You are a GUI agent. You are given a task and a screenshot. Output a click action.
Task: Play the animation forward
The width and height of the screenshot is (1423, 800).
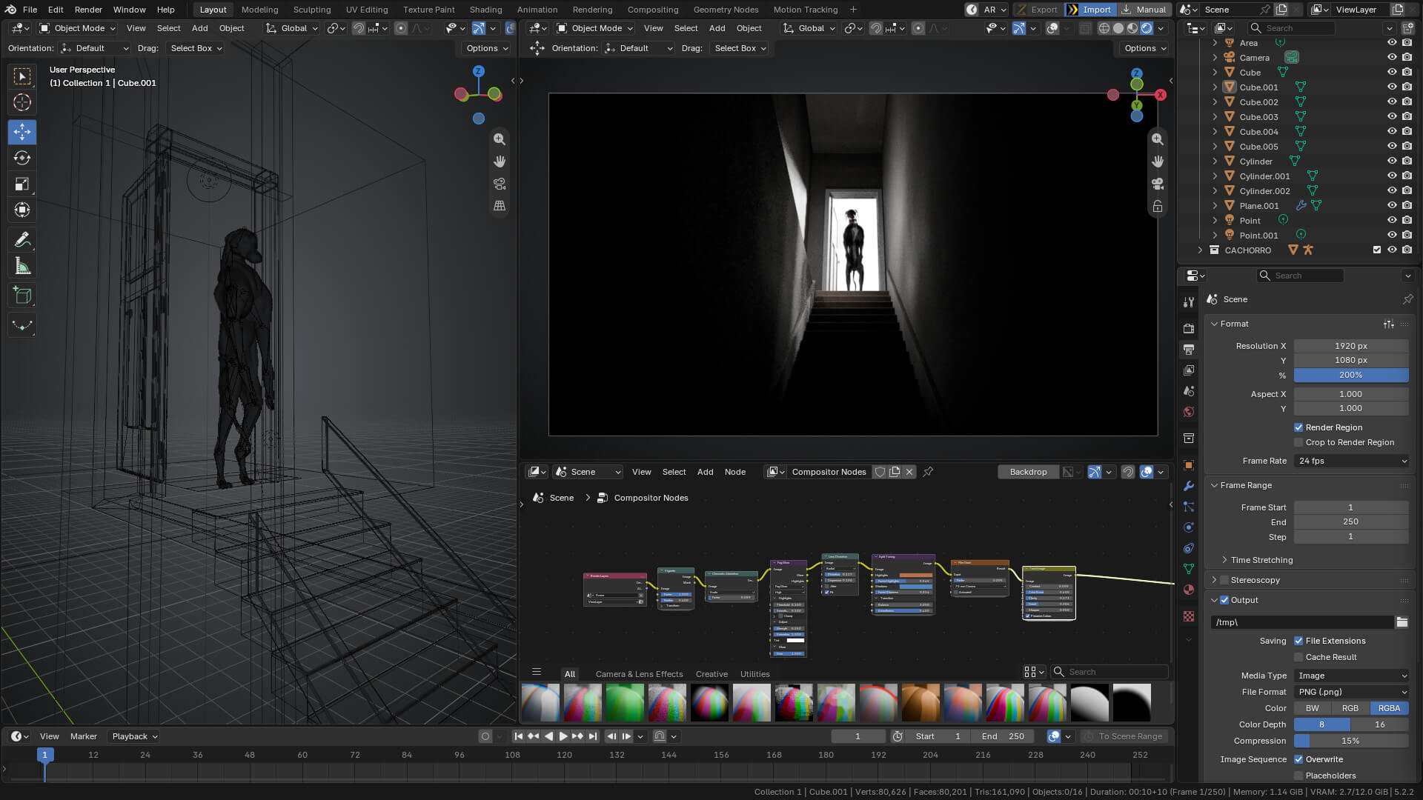(x=563, y=736)
